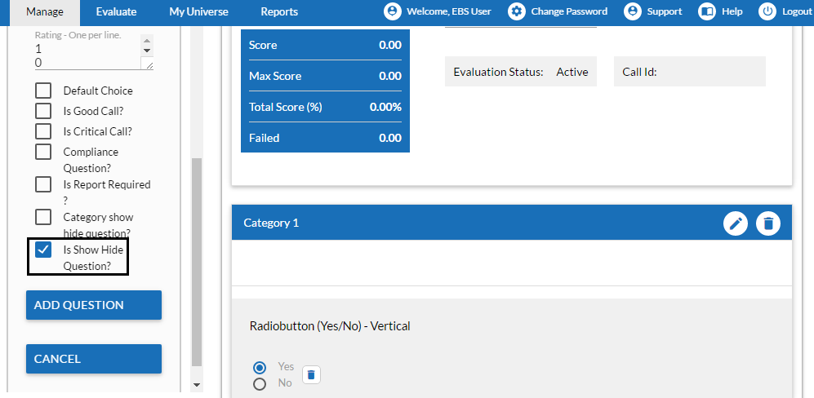Check the Is Critical Call checkbox
This screenshot has height=398, width=814.
[43, 131]
